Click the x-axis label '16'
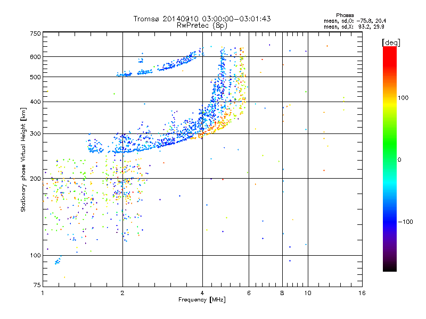The image size is (426, 319). point(362,293)
